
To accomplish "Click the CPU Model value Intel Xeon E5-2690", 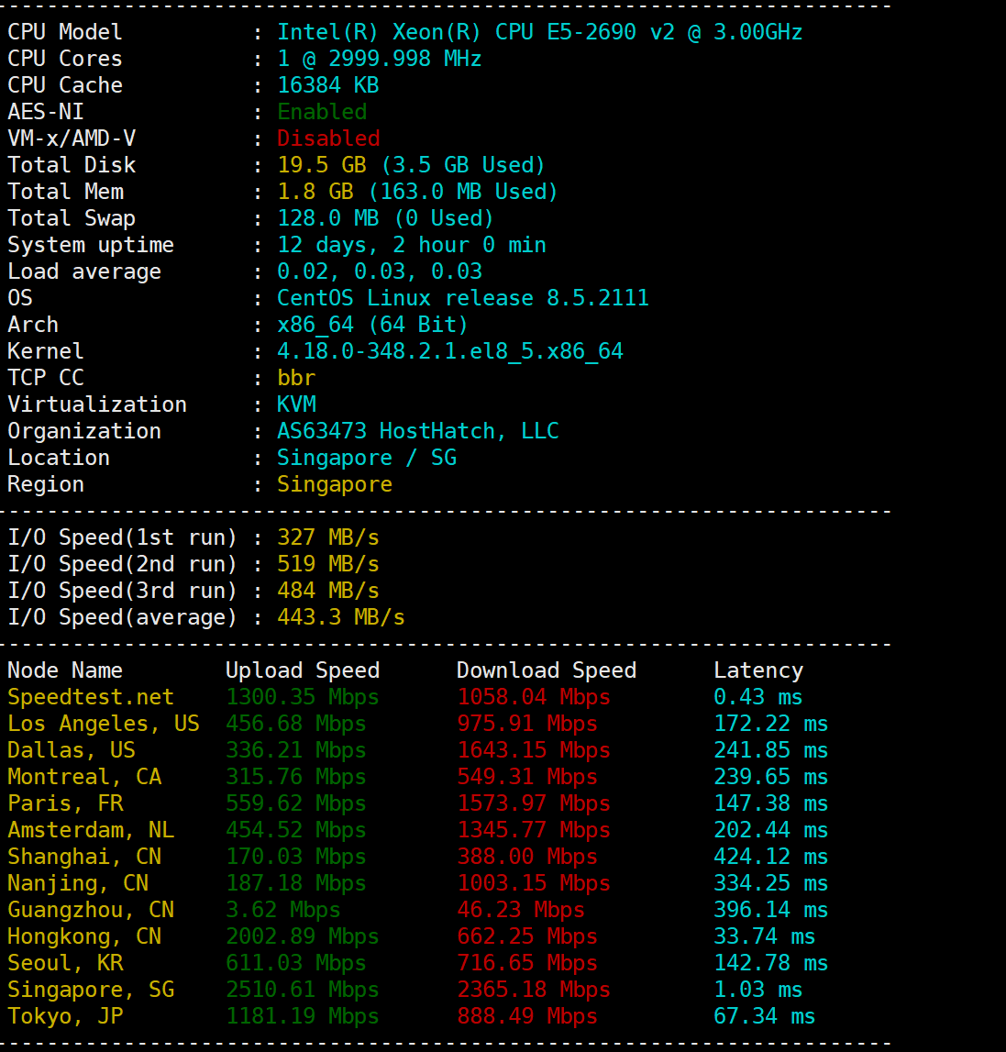I will (x=539, y=32).
